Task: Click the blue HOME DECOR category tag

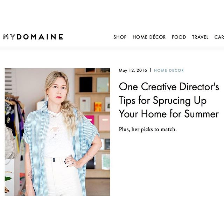Action: tap(169, 70)
